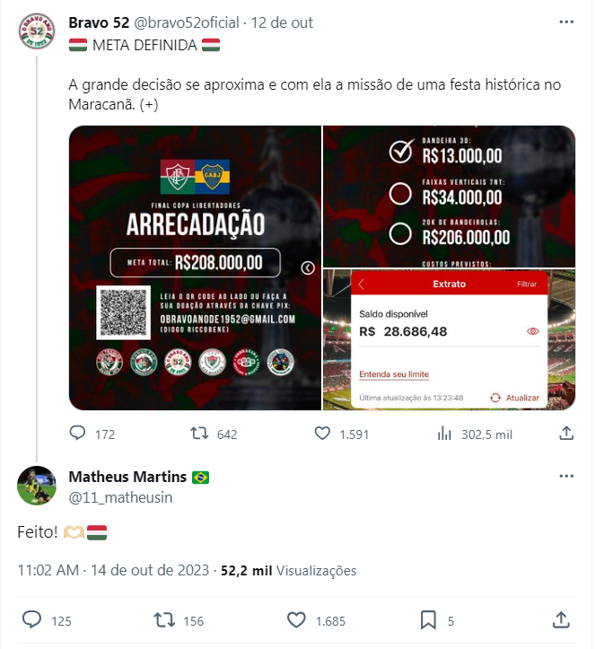Screen dimensions: 595x649
Task: Open the @bravo52oficial profile link
Action: tap(187, 22)
